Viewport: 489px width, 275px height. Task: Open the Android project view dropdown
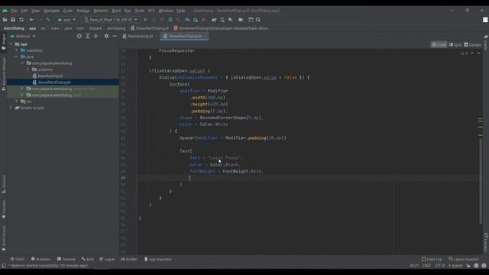click(23, 36)
